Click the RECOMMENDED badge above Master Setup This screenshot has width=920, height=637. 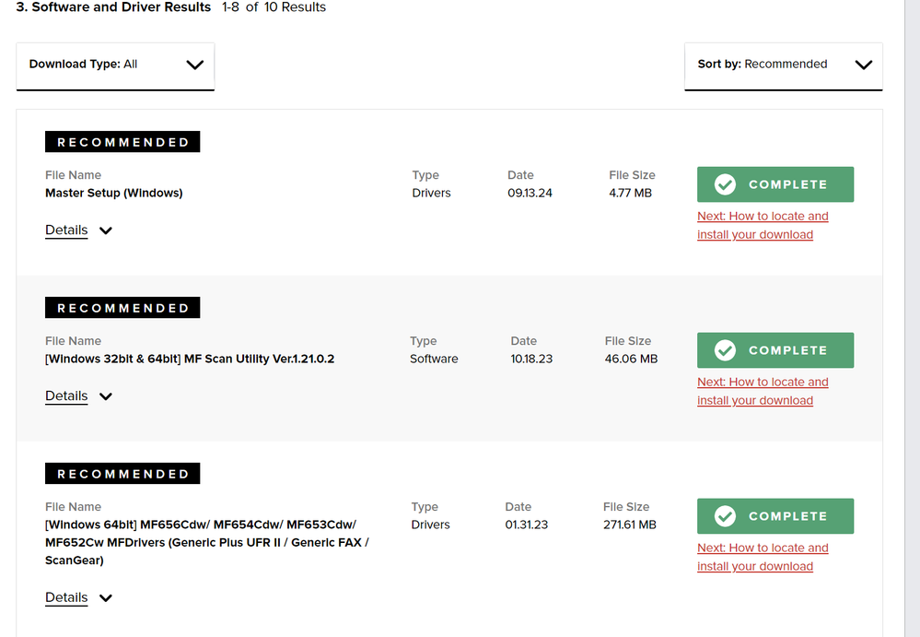122,142
